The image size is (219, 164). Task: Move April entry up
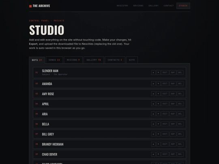tap(153, 104)
